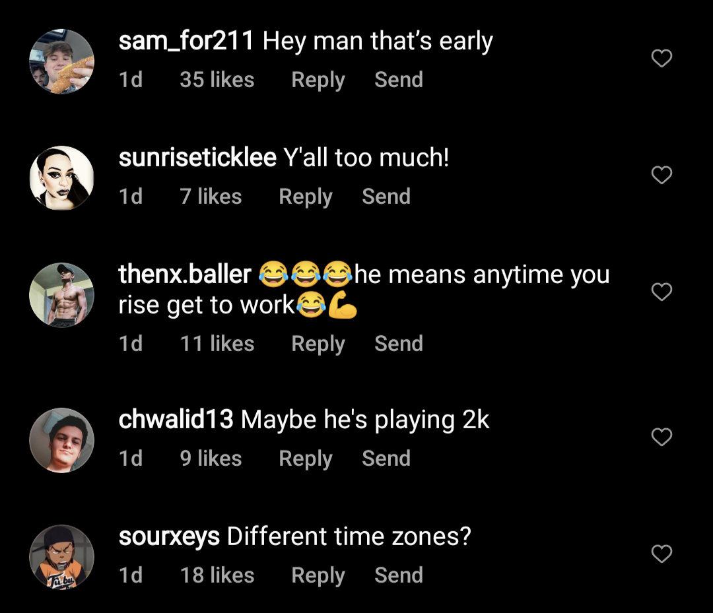Open sam_for211's profile picture
The height and width of the screenshot is (613, 713).
click(x=62, y=61)
